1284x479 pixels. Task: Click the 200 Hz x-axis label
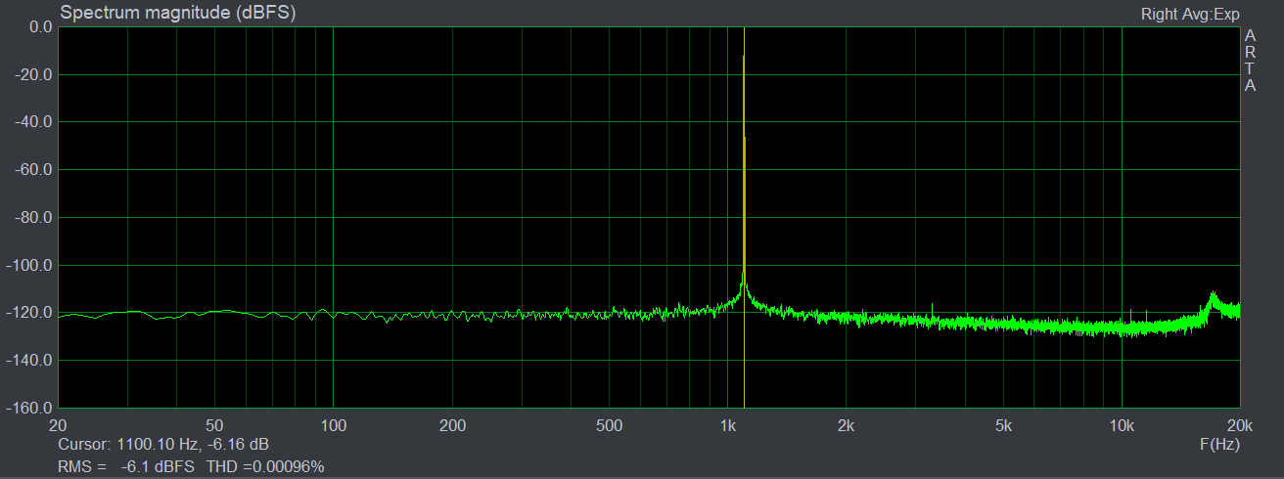click(x=452, y=426)
